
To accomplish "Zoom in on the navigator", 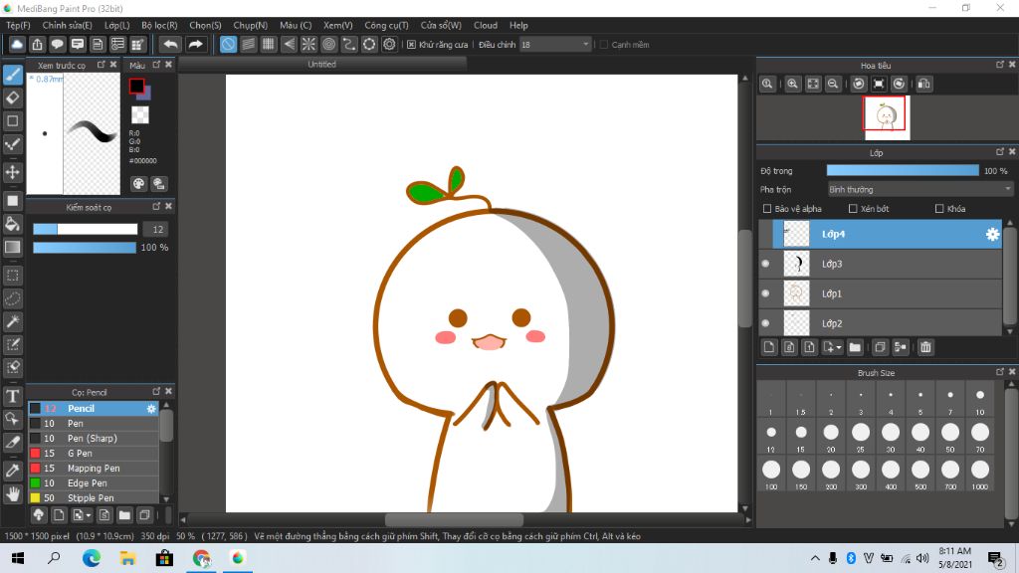I will [792, 84].
